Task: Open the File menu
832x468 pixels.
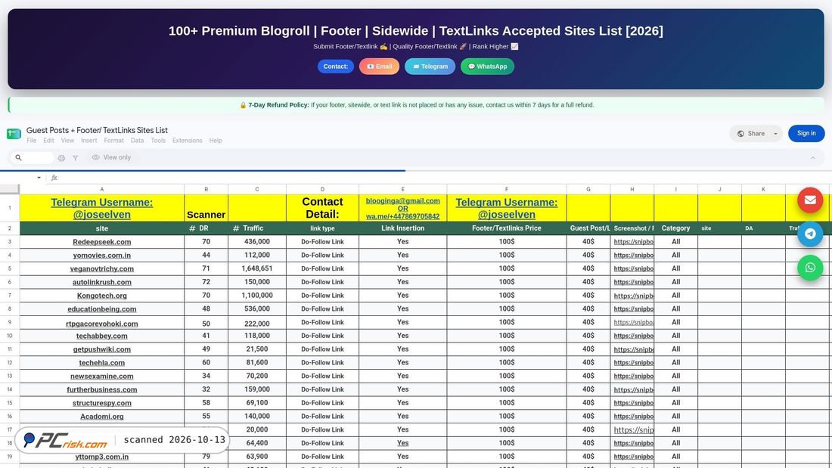Action: (32, 141)
